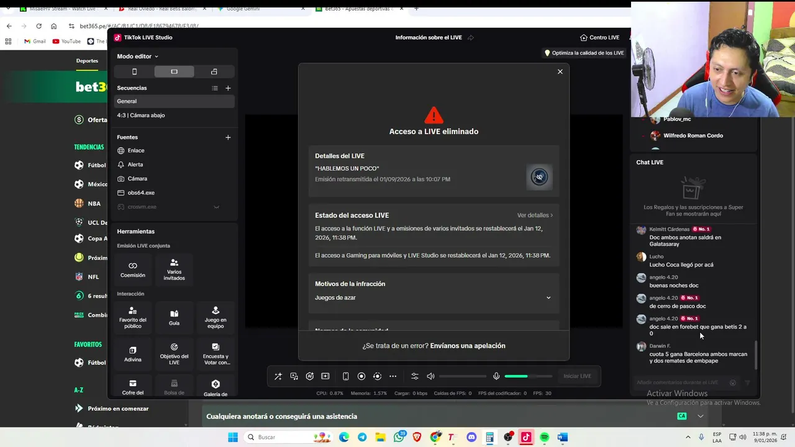Expand the Fuentes list chevron
This screenshot has width=795, height=447.
216,207
